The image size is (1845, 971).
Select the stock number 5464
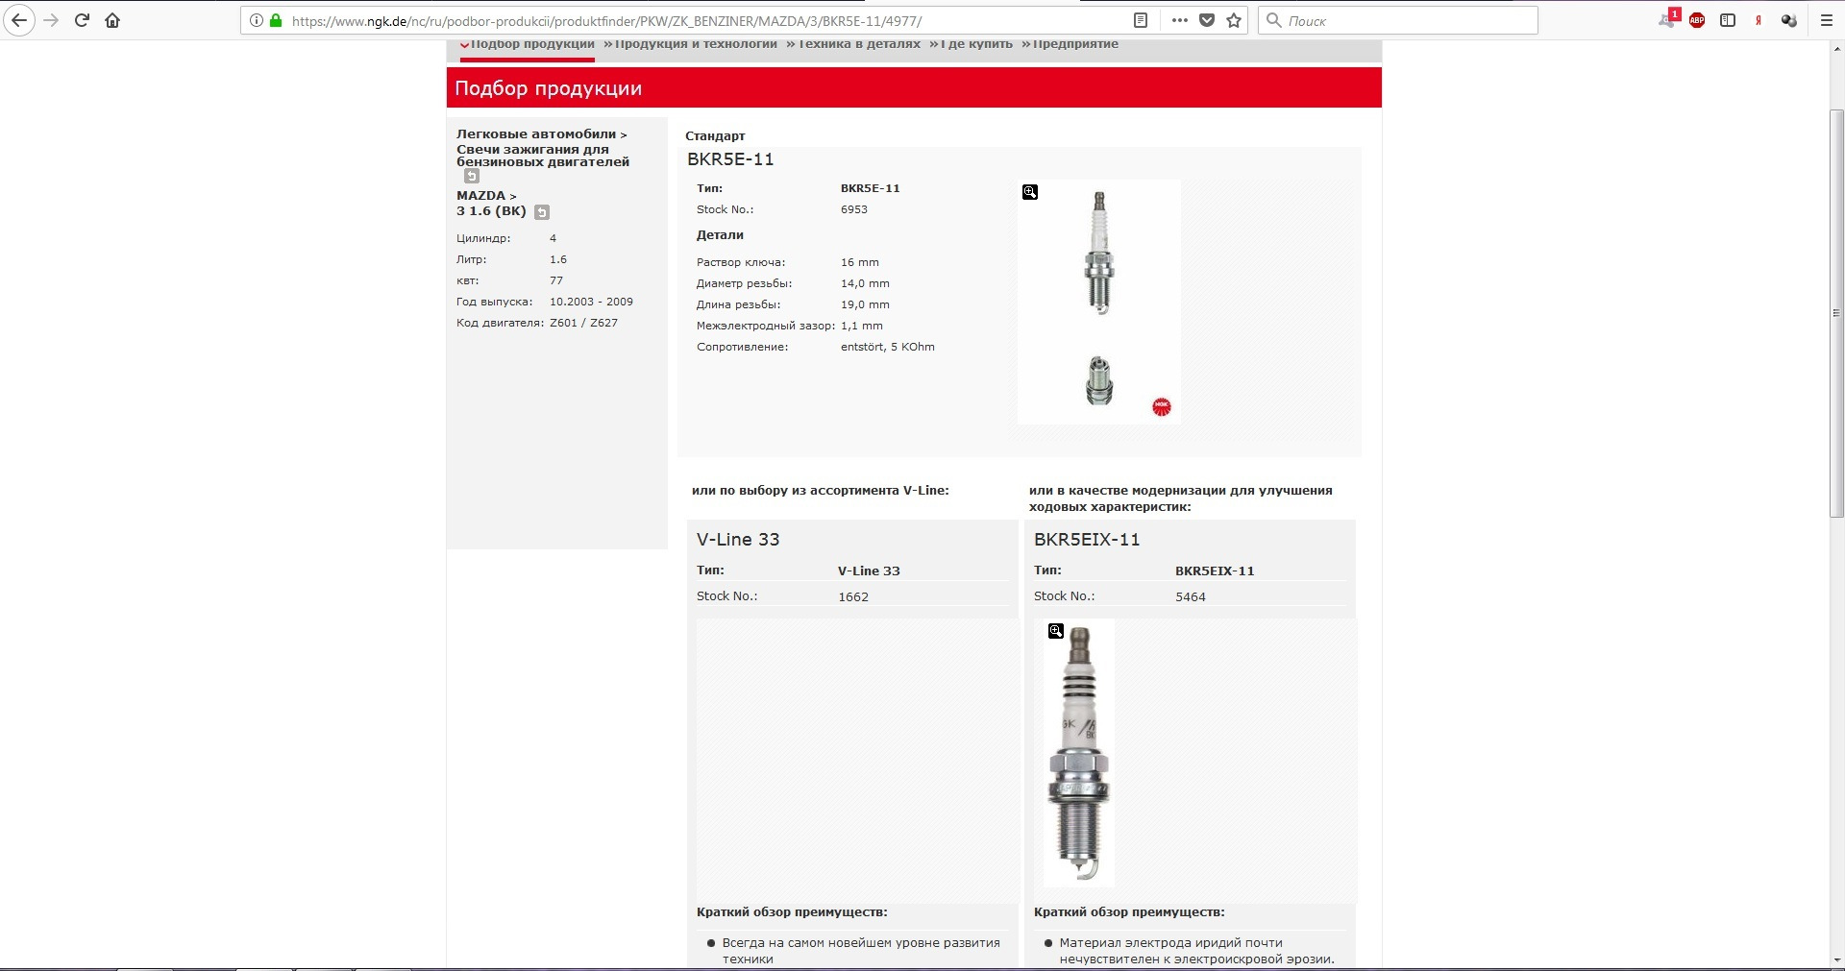click(x=1191, y=597)
